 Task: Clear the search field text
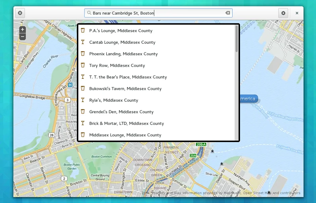coord(228,13)
